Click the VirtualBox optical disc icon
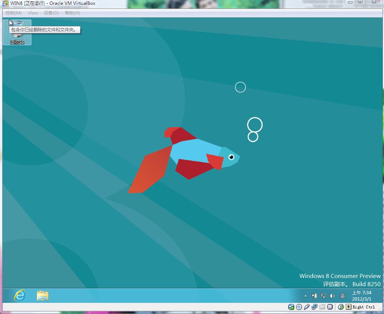 click(299, 307)
